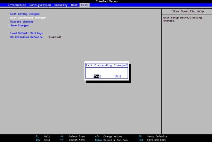This screenshot has height=142, width=212.
Task: Click the F9 Setup Defaults hint
Action: (153, 136)
